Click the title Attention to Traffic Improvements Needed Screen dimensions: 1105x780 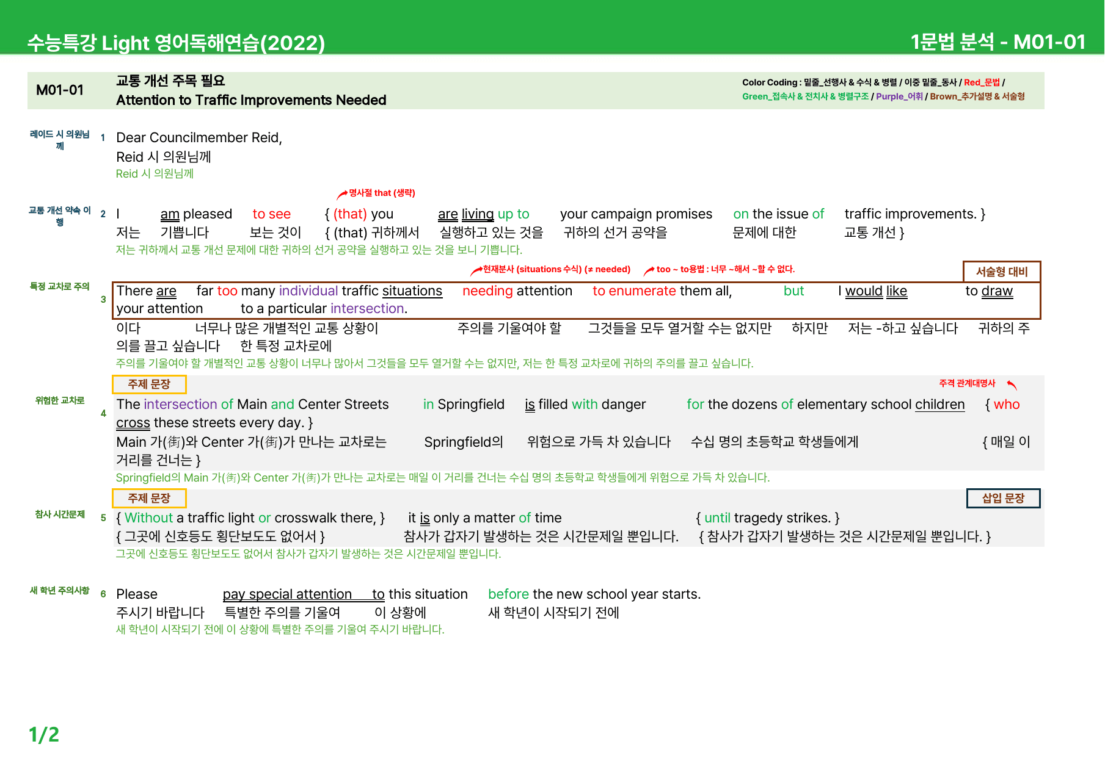point(251,100)
